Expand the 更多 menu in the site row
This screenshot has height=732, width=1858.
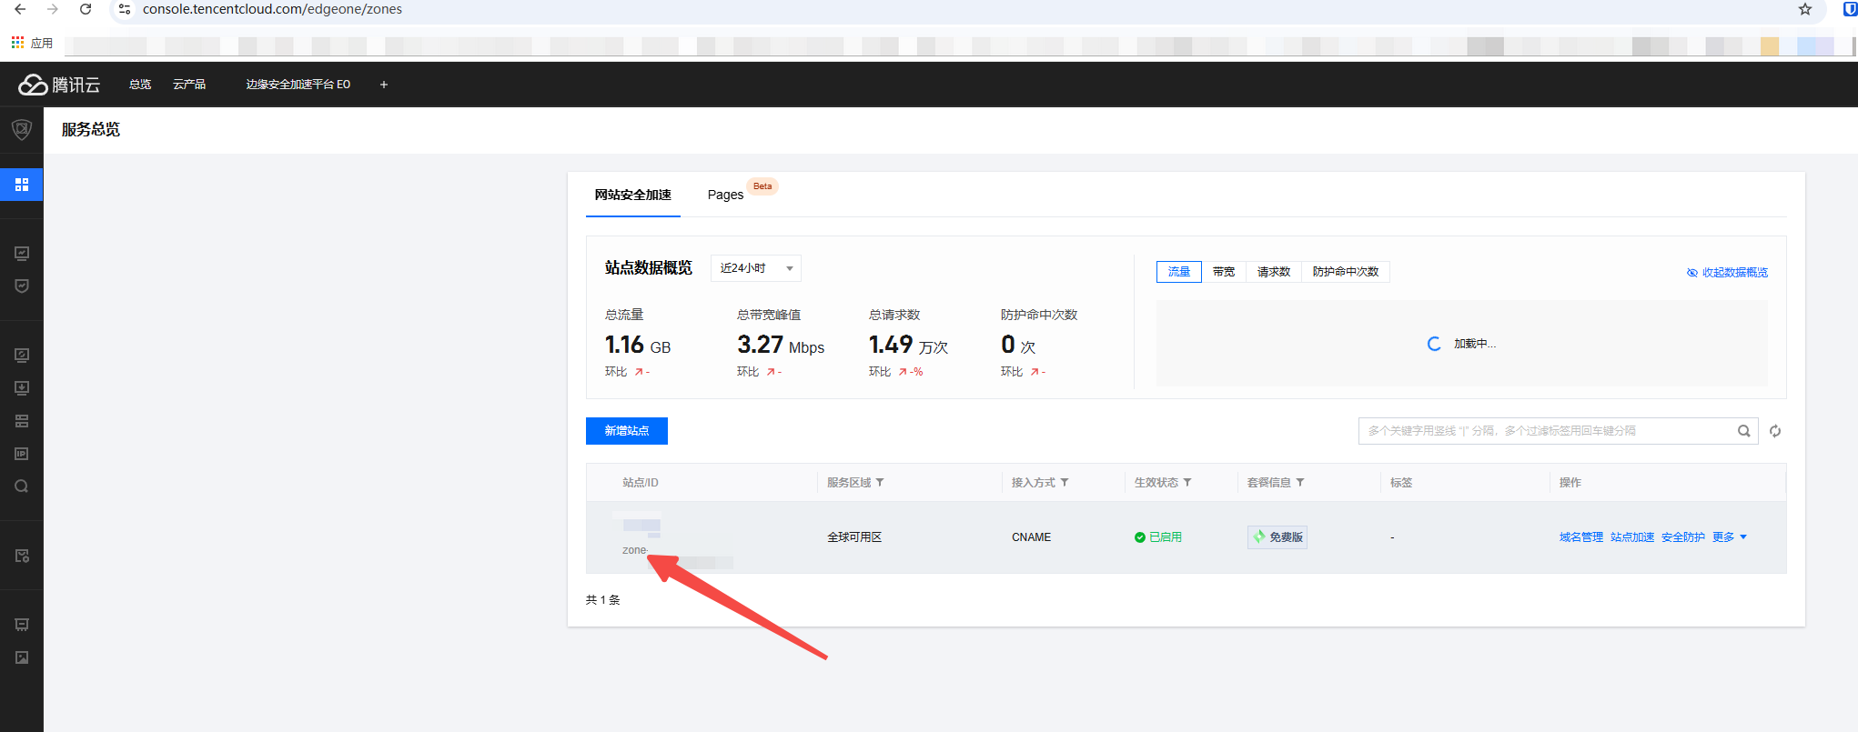tap(1730, 537)
